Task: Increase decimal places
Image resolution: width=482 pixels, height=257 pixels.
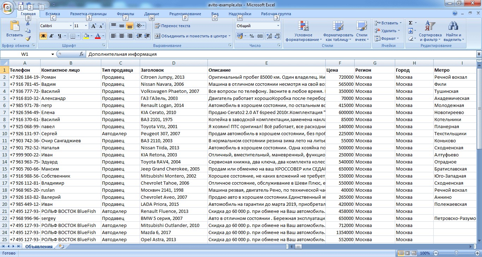Action: point(269,36)
